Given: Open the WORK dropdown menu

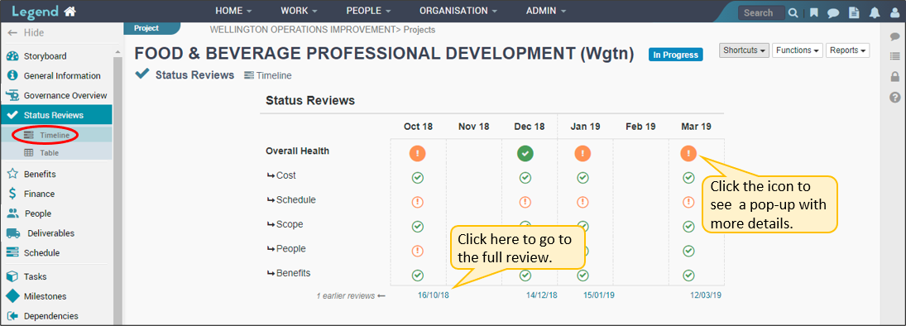Looking at the screenshot, I should [x=300, y=11].
